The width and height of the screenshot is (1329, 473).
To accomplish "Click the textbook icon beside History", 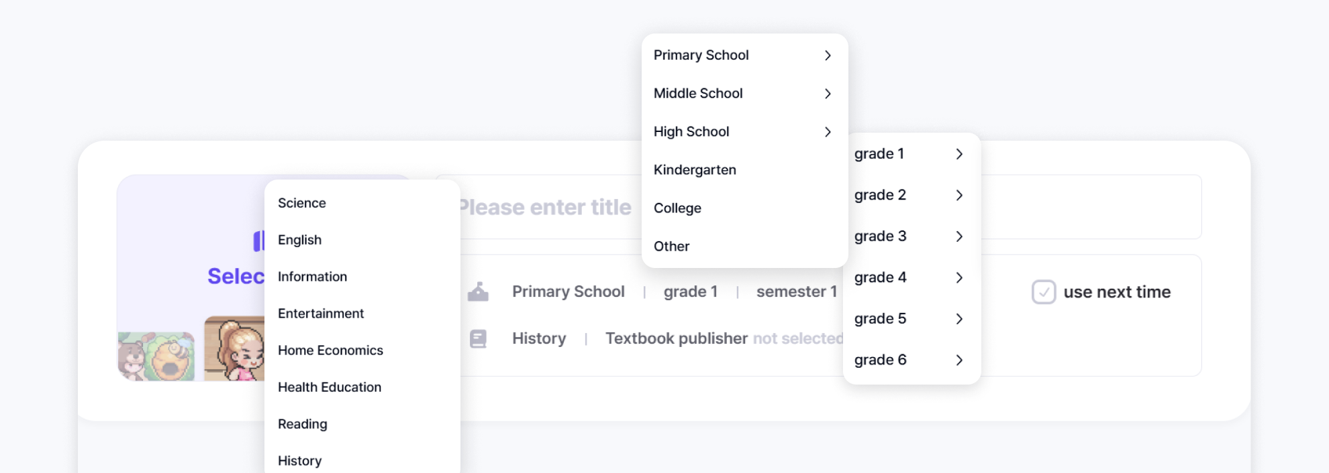I will [478, 338].
